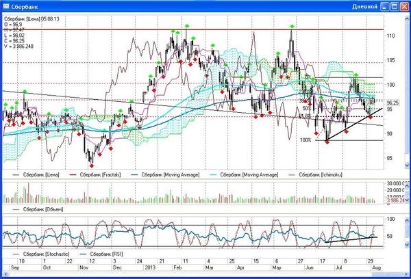
Task: Click the price panel scale down arrow
Action: pyautogui.click(x=407, y=165)
